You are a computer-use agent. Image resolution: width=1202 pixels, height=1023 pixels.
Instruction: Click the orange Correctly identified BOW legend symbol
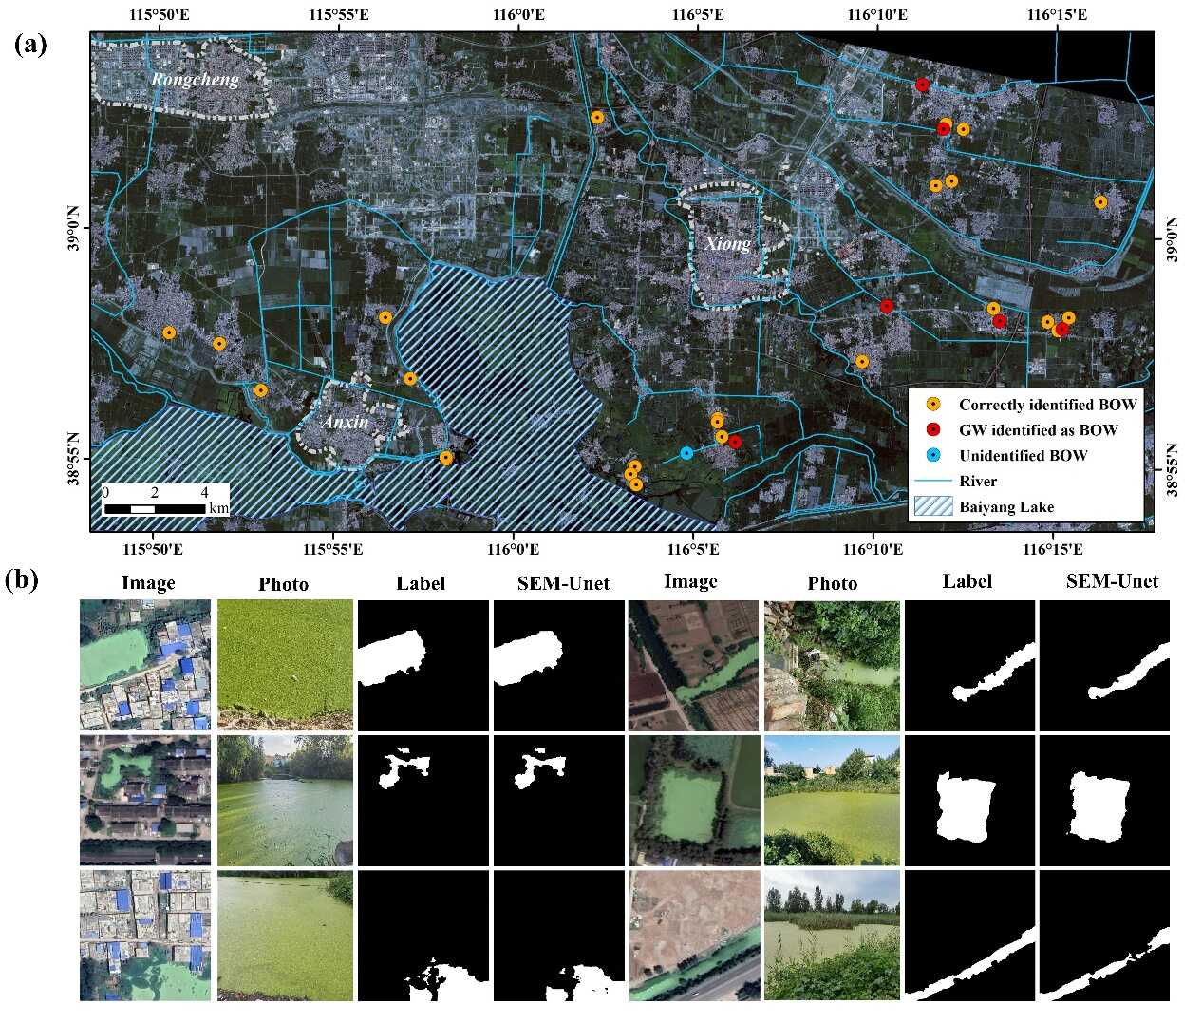point(933,405)
